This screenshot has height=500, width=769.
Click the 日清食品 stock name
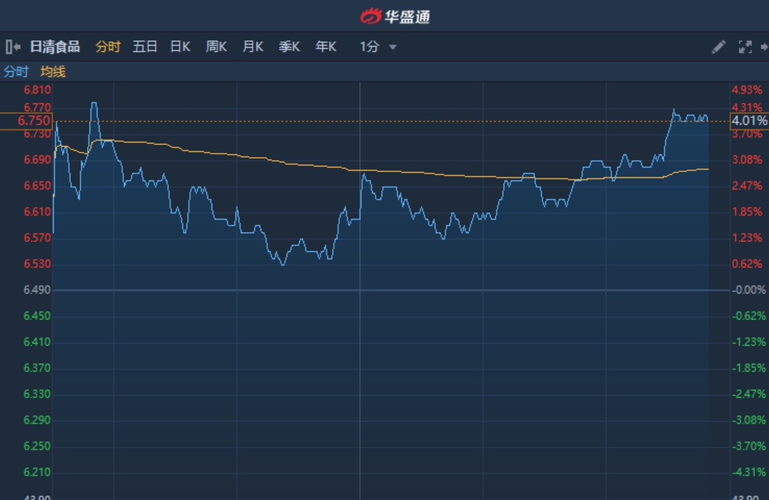55,47
